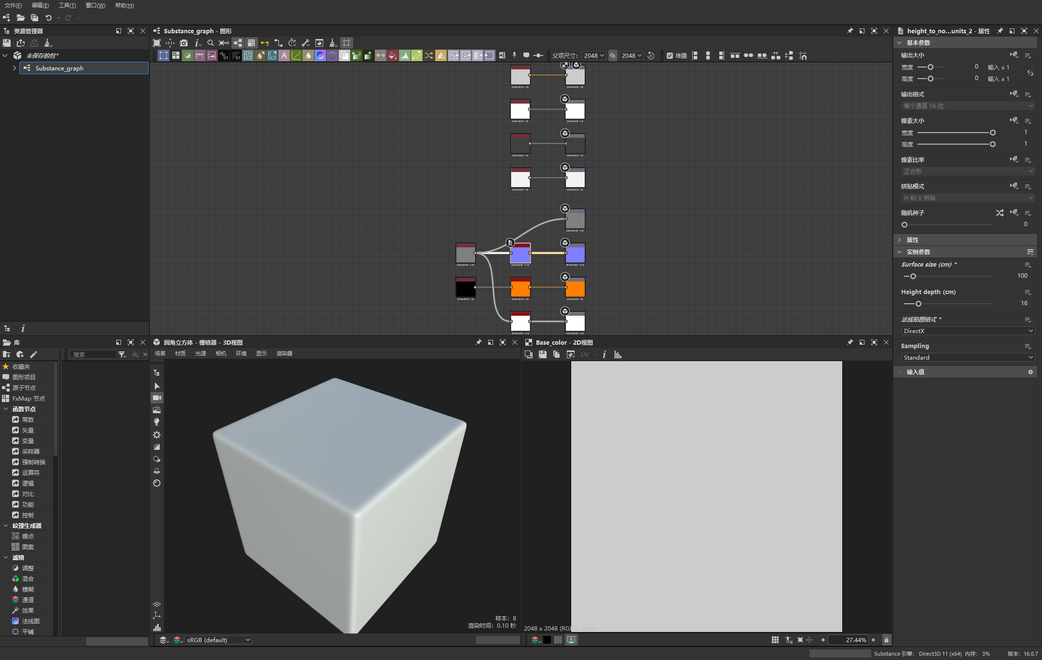Add the HSL color wheel node
Viewport: 1042px width, 660px height.
coord(320,55)
